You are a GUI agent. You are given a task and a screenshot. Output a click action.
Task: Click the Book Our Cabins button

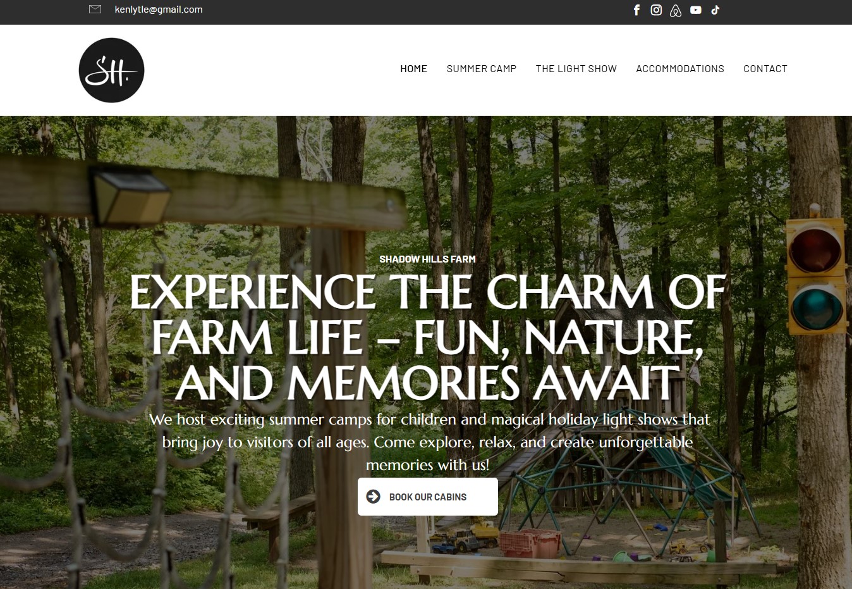click(x=428, y=497)
